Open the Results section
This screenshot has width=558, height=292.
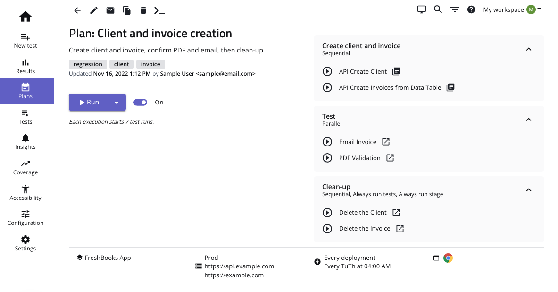25,66
